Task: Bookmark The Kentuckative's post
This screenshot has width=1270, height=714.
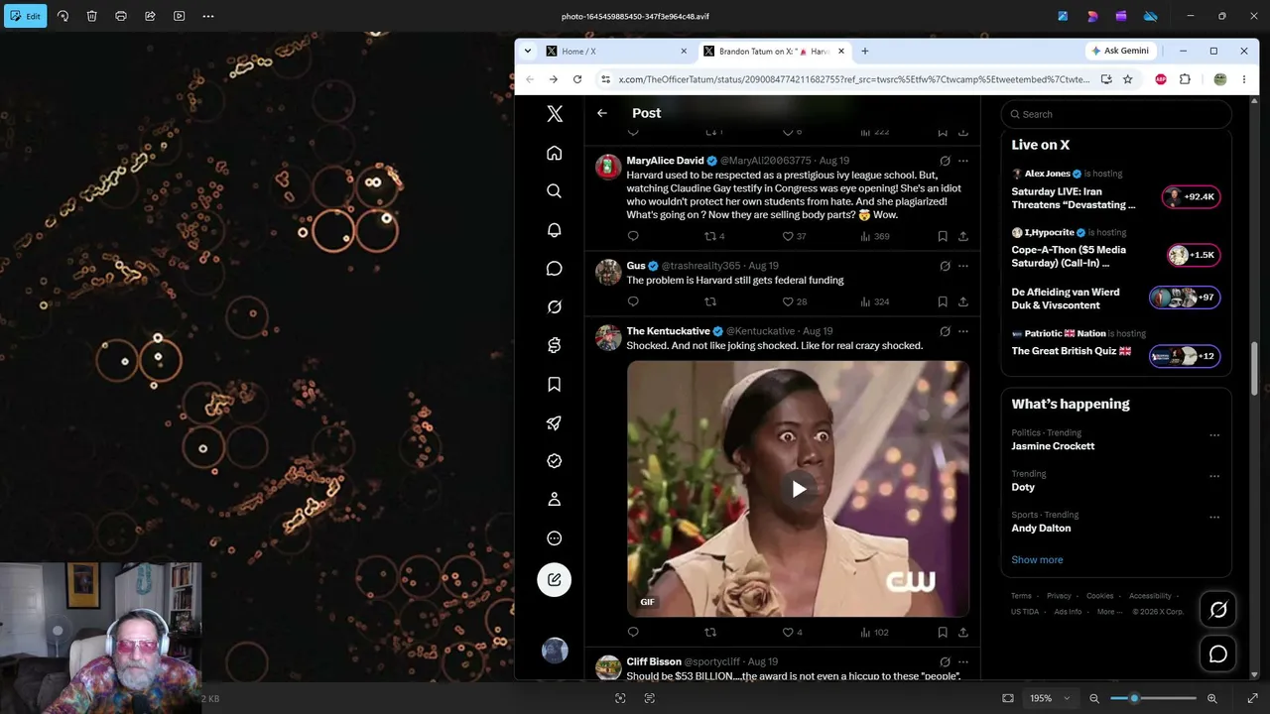Action: [x=943, y=632]
